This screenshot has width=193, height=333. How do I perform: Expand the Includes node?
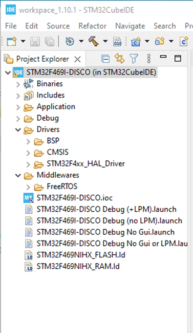(x=18, y=96)
